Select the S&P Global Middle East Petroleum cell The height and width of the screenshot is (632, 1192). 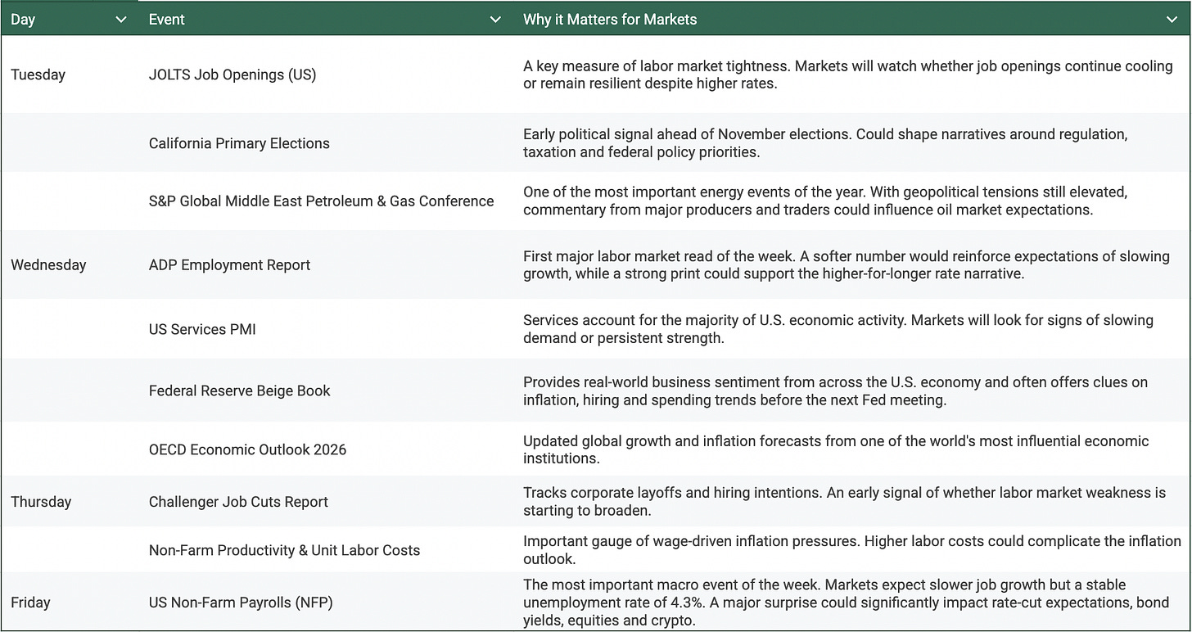coord(321,201)
